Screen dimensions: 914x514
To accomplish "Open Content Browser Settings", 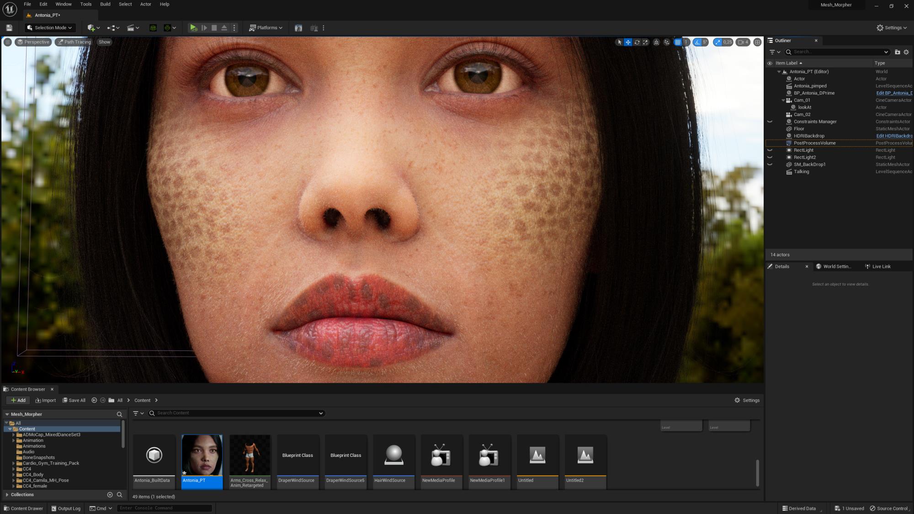I will pos(747,400).
